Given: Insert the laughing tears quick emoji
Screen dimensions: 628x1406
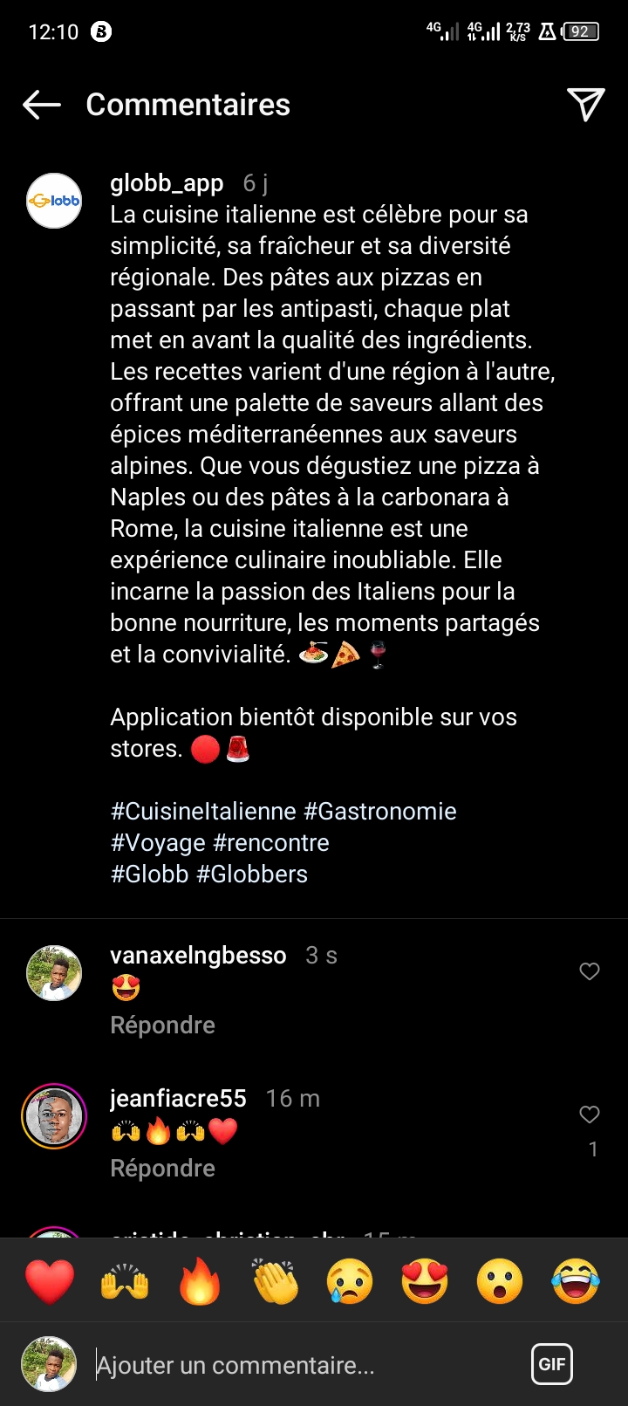Looking at the screenshot, I should [x=576, y=1280].
